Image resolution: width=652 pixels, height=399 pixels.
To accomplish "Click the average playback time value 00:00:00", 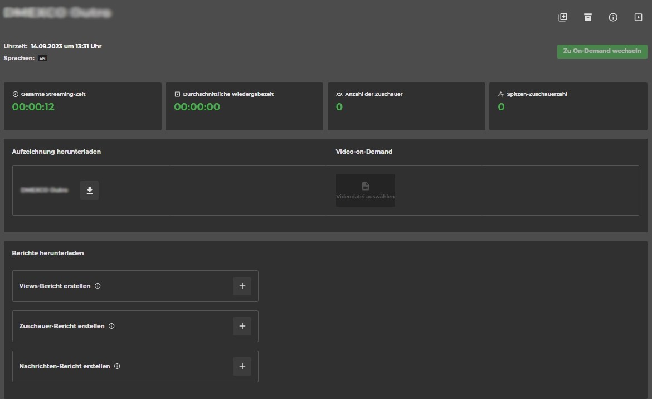I will [x=197, y=107].
